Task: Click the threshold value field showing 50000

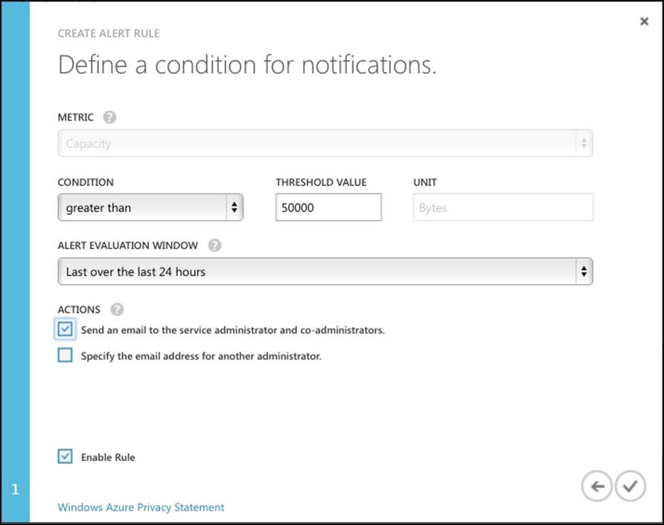Action: pyautogui.click(x=328, y=207)
